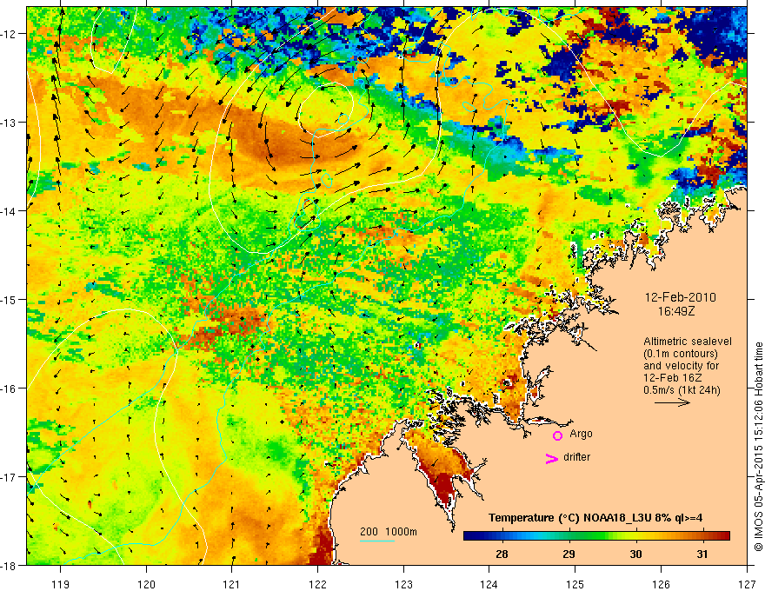Click the longitude label 120
Viewport: 765px width, 591px height.
[x=146, y=584]
